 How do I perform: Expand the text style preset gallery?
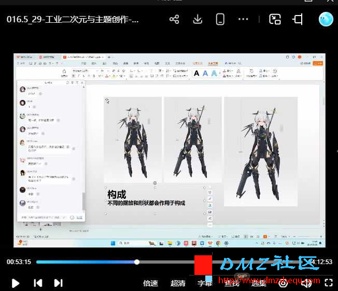point(220,74)
